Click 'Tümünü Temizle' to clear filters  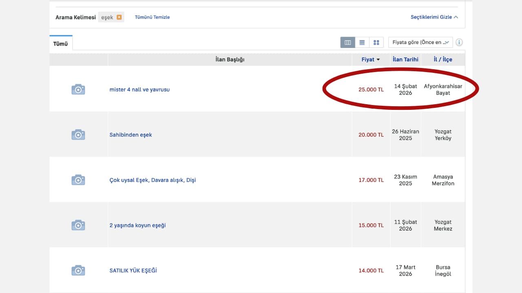[x=152, y=17]
